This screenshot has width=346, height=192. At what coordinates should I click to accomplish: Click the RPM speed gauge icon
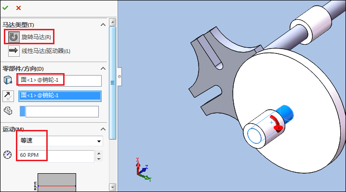click(x=8, y=154)
